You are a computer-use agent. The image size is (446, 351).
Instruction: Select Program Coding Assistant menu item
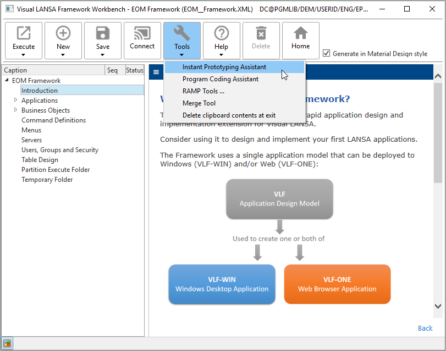tap(235, 79)
